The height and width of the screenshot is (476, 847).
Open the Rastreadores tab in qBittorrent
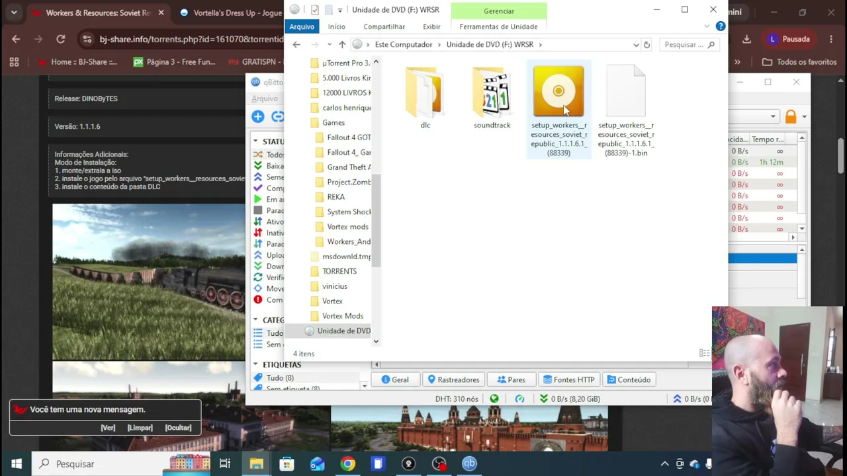[453, 379]
